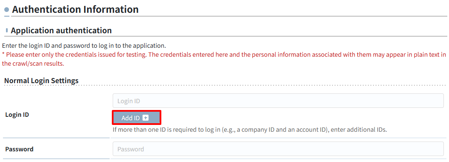
Task: Click the gray line beneath Authentication Information
Action: pyautogui.click(x=226, y=16)
